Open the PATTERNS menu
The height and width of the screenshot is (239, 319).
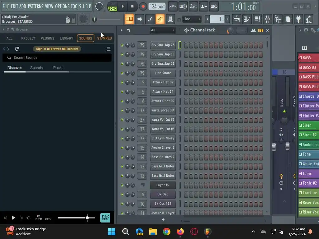point(36,6)
